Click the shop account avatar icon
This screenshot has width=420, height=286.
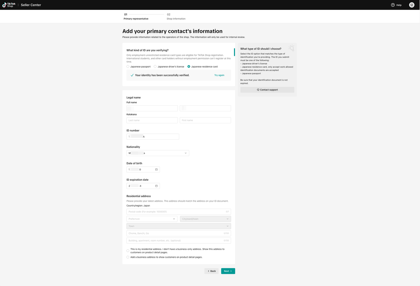[411, 5]
